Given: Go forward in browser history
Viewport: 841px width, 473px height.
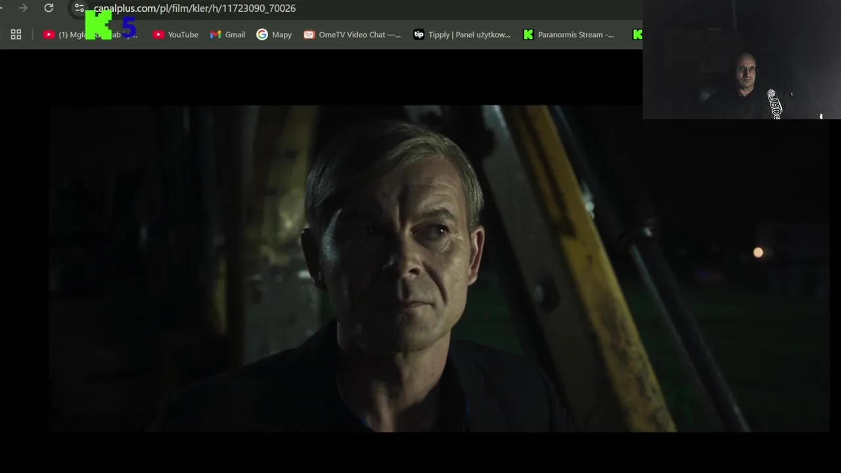Looking at the screenshot, I should 23,8.
